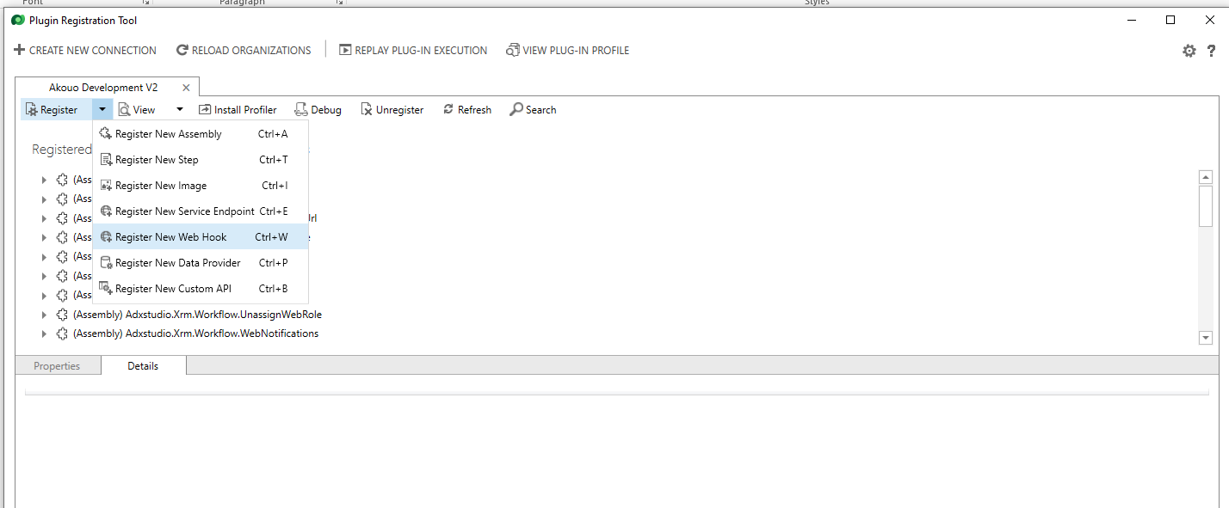Click the Create New Connection button

(x=84, y=50)
